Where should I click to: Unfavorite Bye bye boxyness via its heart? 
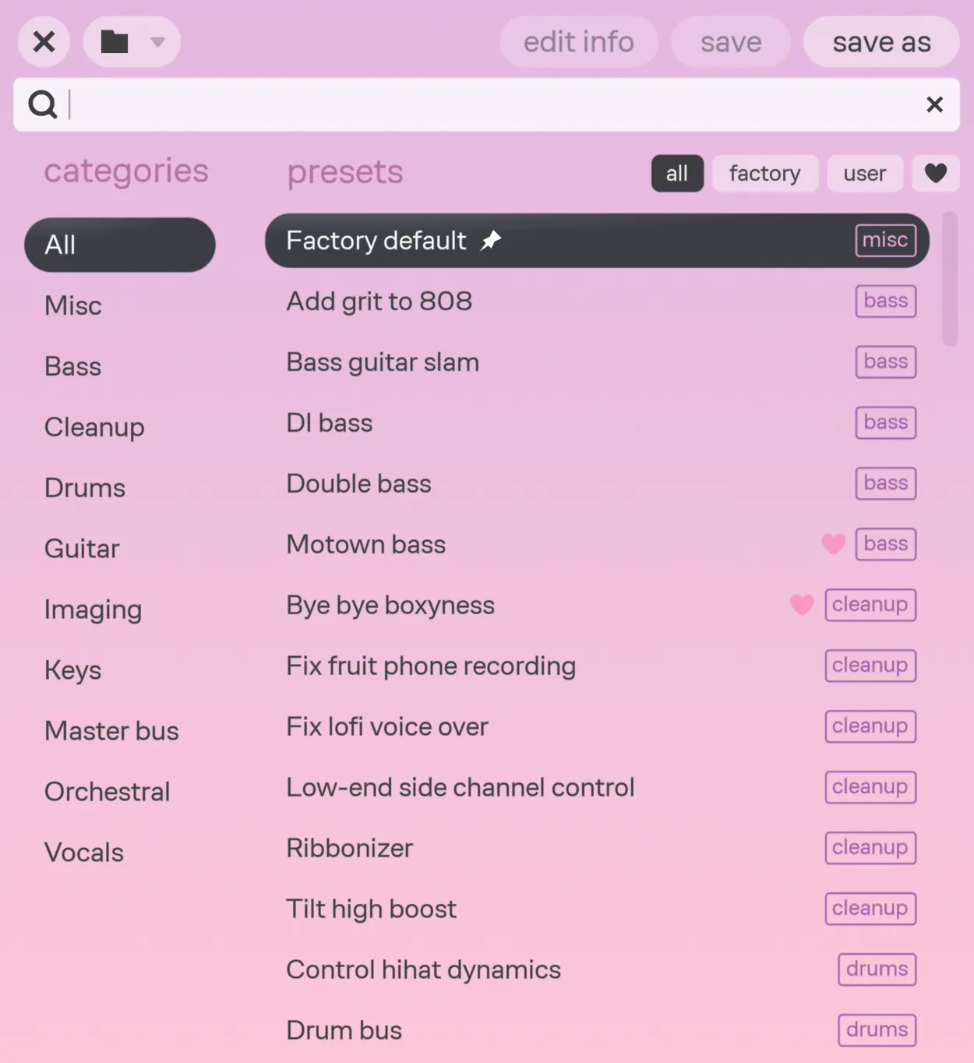tap(802, 606)
